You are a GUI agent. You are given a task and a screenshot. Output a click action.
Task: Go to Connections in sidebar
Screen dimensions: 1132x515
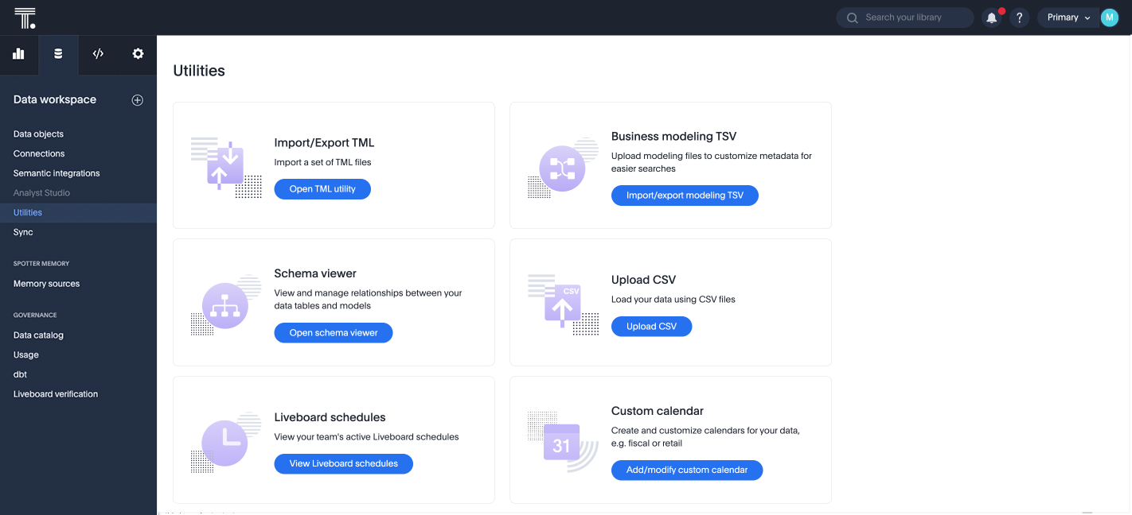pyautogui.click(x=39, y=153)
